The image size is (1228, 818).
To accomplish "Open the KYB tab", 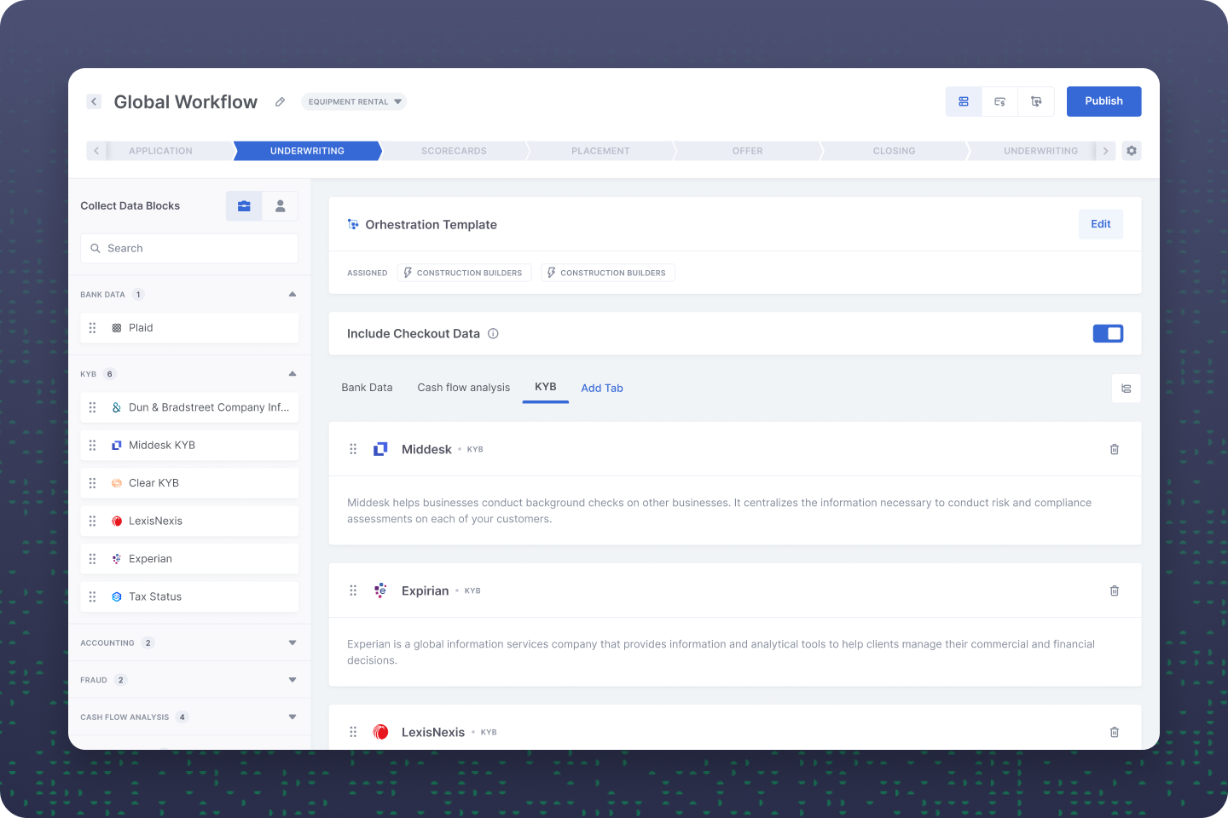I will pos(546,387).
